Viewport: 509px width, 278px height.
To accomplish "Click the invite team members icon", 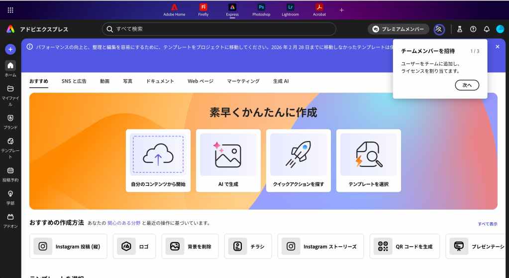I will (x=439, y=29).
